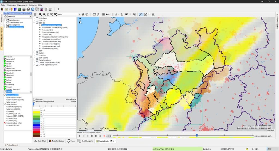Click the zoom in magnifier icon
279x151 pixels.
40,14
